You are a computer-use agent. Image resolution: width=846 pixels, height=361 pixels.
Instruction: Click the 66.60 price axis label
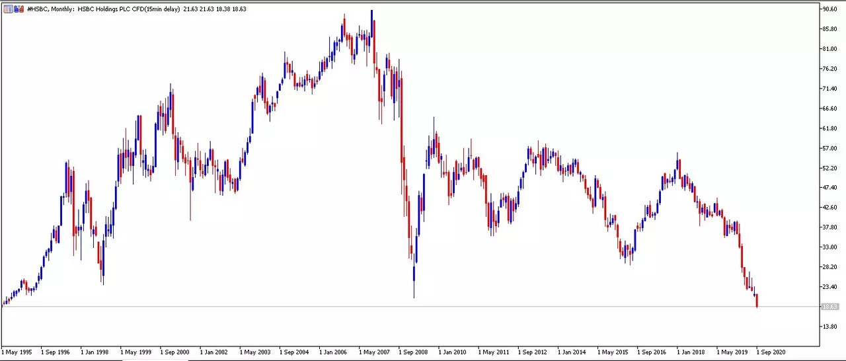[x=830, y=108]
